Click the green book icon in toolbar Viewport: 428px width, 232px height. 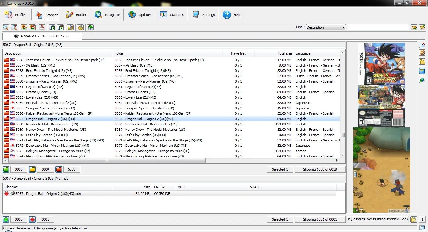click(x=91, y=27)
